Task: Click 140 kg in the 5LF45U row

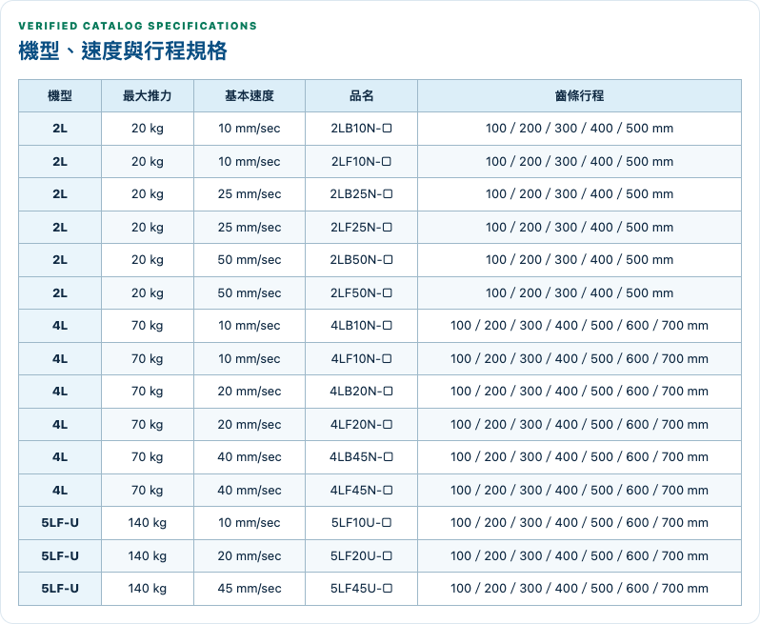Action: (x=148, y=588)
